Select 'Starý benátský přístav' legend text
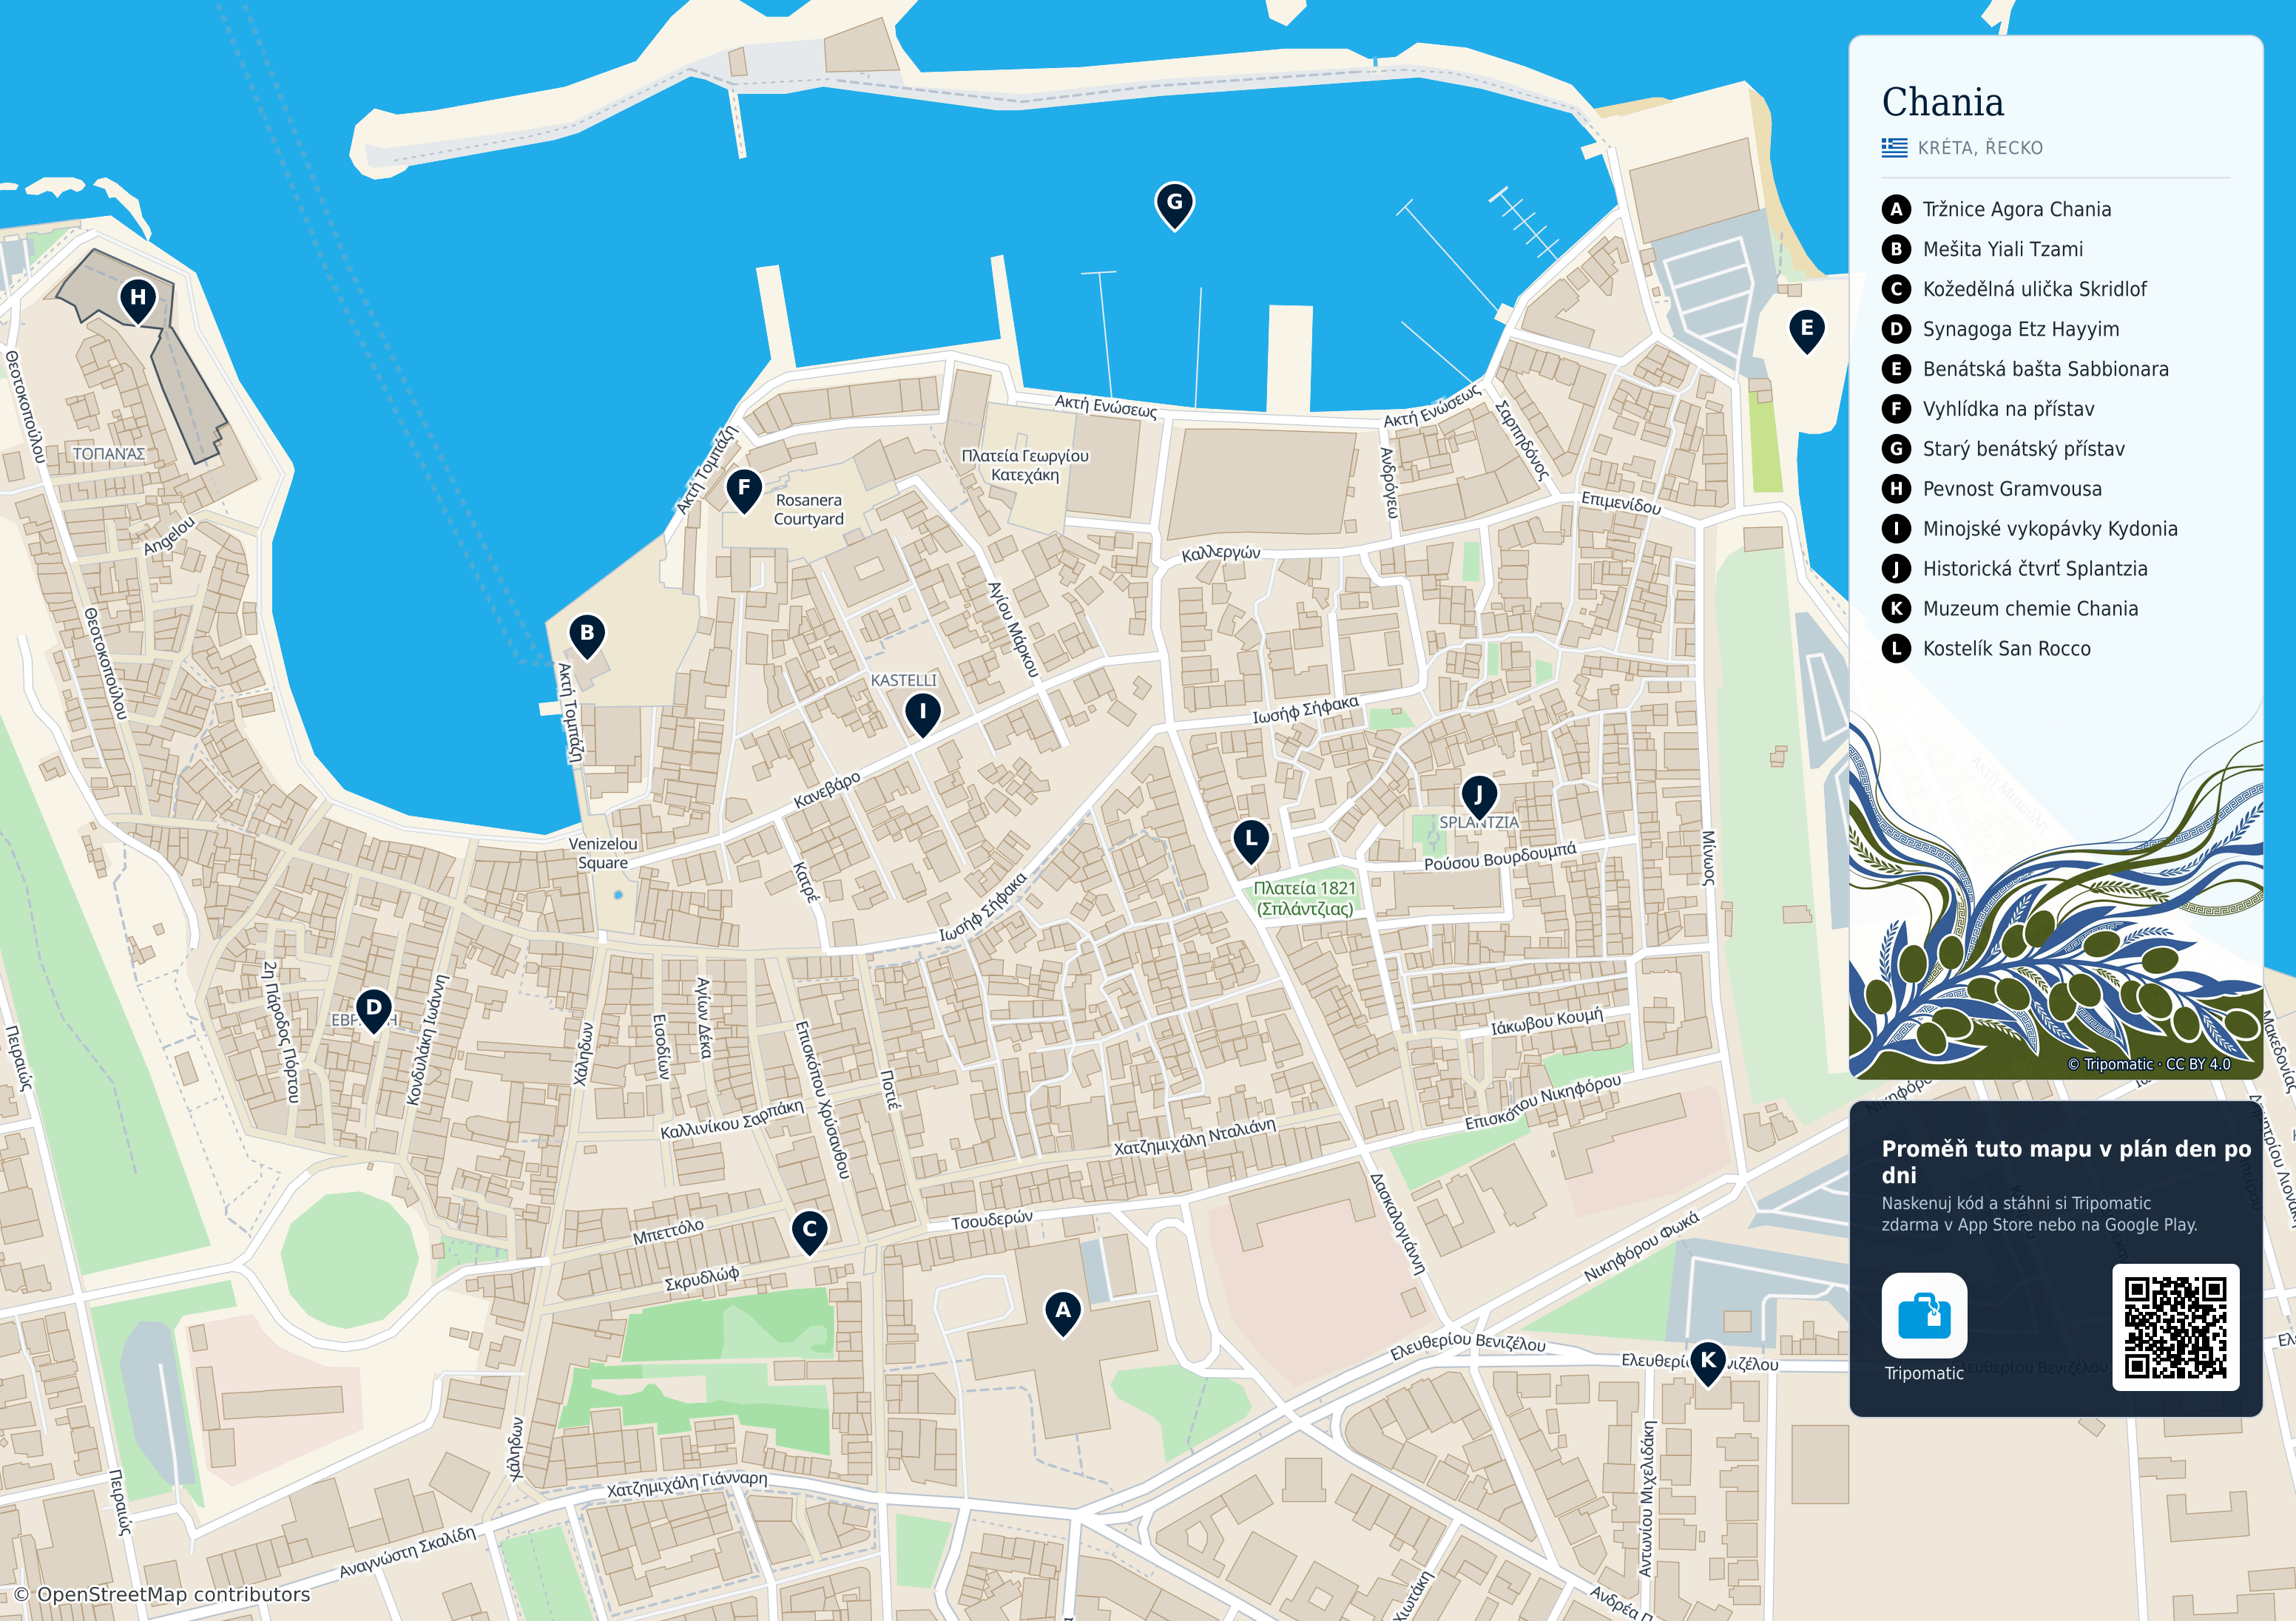 (2024, 449)
